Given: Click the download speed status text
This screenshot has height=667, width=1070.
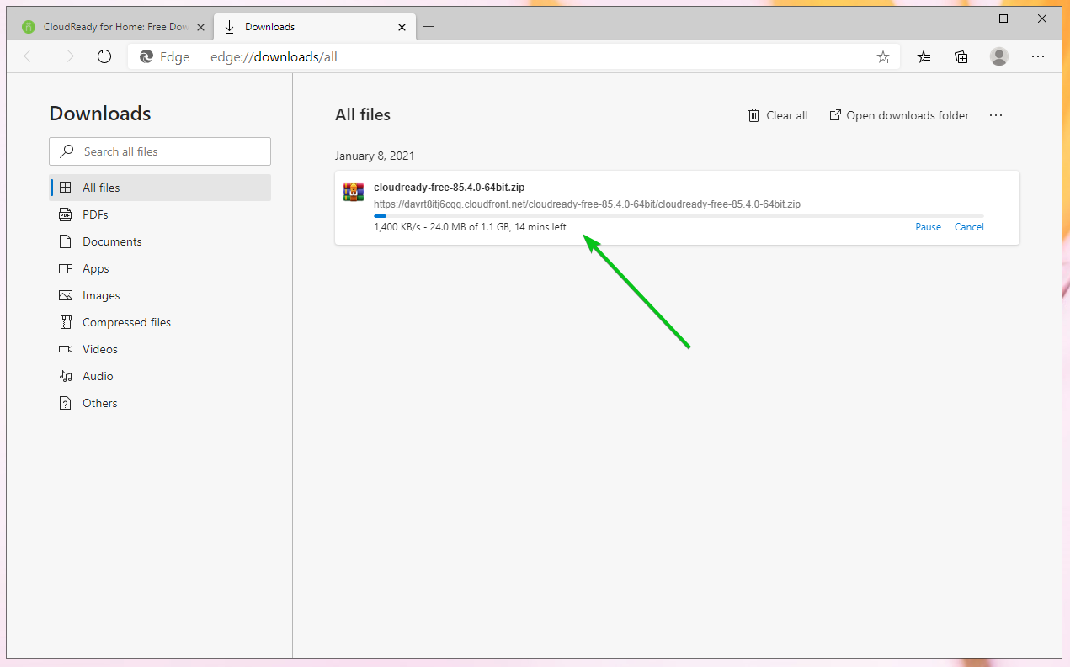Looking at the screenshot, I should tap(470, 227).
